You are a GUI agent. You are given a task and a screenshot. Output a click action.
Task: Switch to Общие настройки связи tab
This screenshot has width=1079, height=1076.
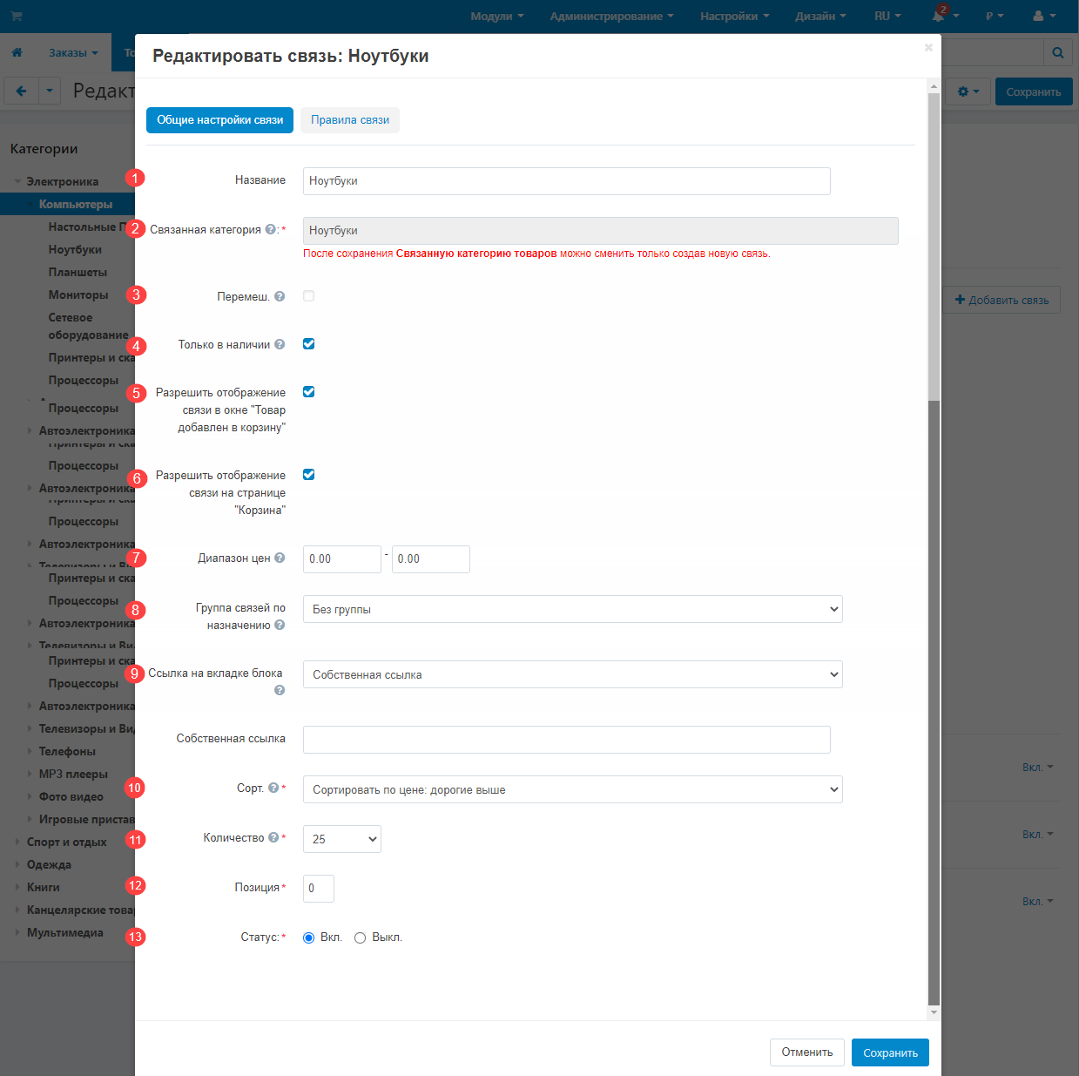[x=219, y=120]
